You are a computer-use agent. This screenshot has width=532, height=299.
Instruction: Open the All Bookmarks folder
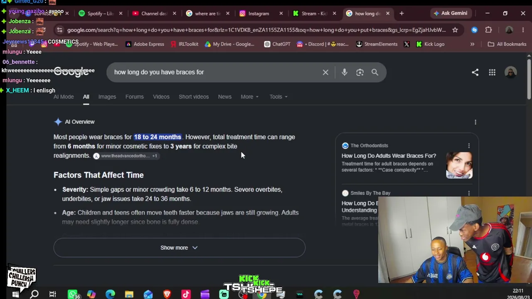pos(507,44)
